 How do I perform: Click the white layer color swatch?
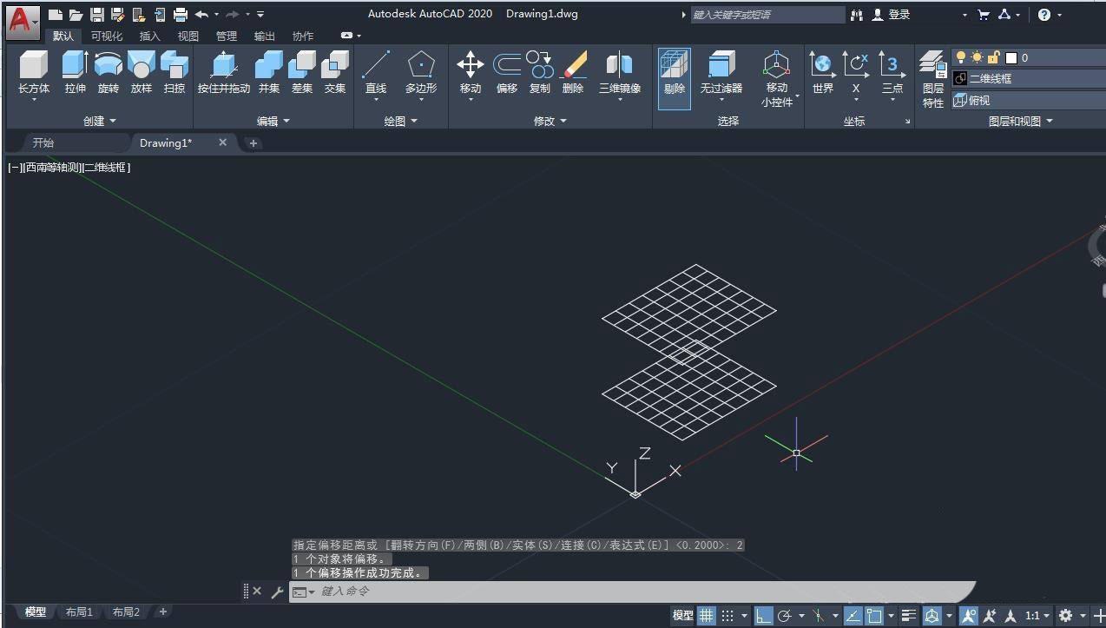pos(1011,57)
